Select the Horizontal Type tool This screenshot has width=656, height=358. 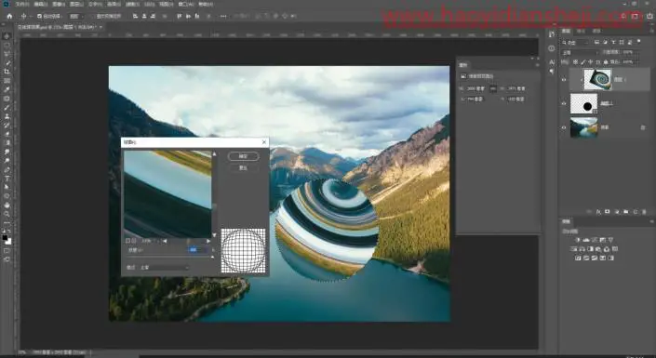pyautogui.click(x=7, y=179)
